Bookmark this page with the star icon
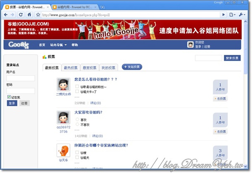 tap(38, 15)
